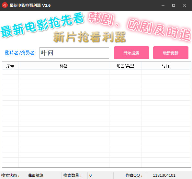
Task: Sort results by the 时间 column header
Action: tap(165, 66)
